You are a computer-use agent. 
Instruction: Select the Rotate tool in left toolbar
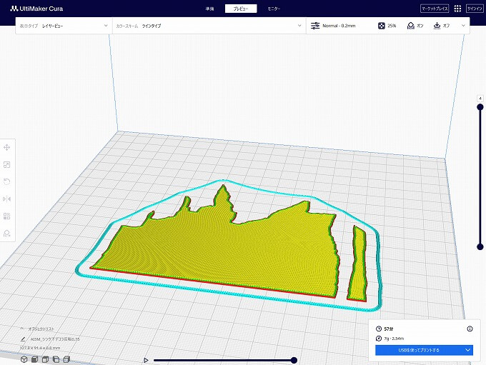(x=6, y=181)
